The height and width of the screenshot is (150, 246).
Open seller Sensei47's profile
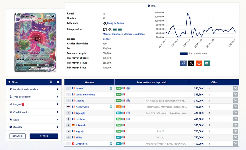click(80, 88)
